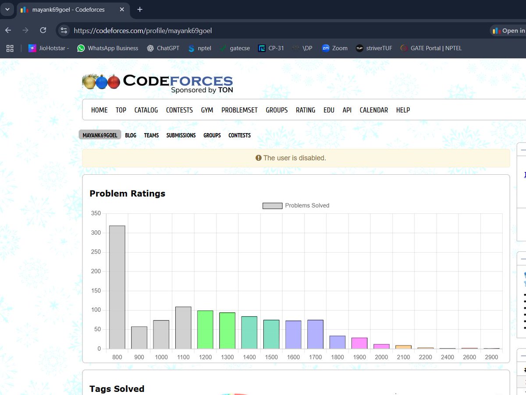Open the GATE Portal | NPTEL bookmark

[431, 48]
